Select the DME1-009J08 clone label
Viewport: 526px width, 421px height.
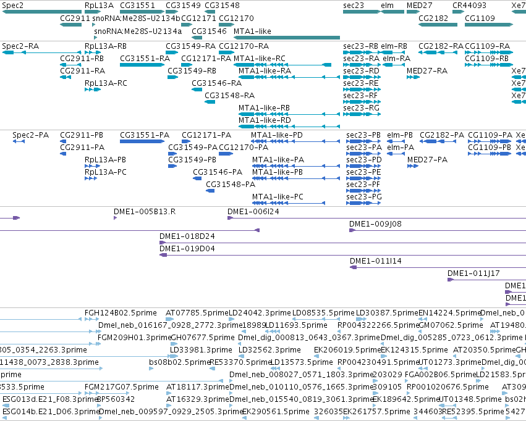(x=375, y=225)
